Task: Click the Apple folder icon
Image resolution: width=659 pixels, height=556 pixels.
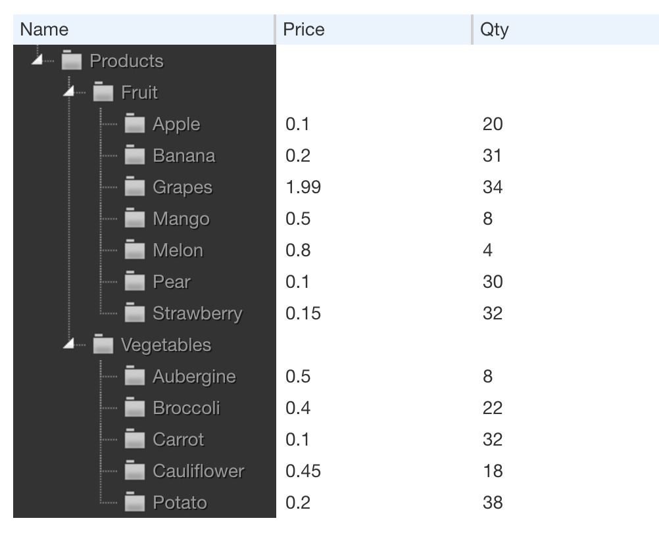Action: [134, 123]
